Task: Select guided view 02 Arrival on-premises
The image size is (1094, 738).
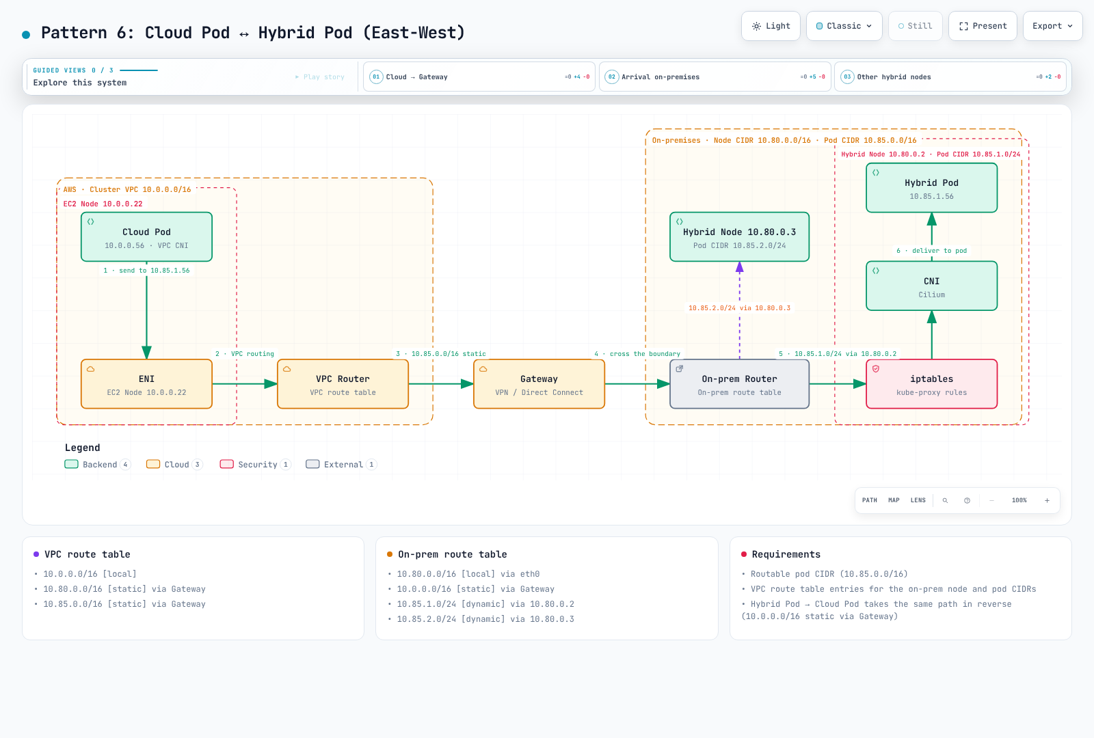Action: pos(715,77)
